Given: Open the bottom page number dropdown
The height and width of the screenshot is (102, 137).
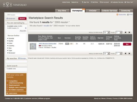Looking at the screenshot, I should click(119, 54).
